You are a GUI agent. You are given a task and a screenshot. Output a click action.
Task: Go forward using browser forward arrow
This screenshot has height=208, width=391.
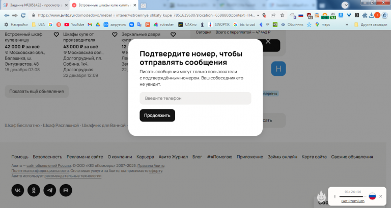coord(15,15)
